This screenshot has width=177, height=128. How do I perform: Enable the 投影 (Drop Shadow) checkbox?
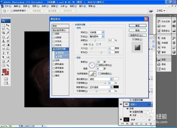click(54, 34)
